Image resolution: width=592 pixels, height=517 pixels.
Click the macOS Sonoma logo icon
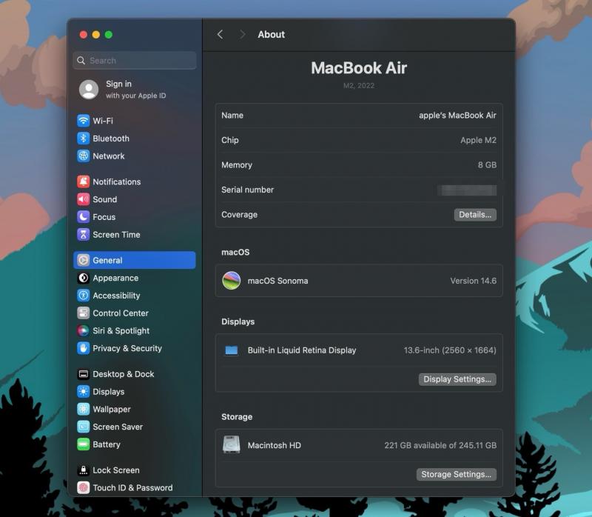(x=232, y=281)
